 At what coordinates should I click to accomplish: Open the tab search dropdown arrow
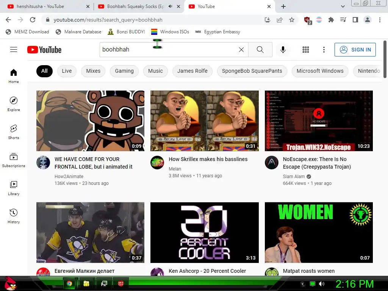point(343,6)
